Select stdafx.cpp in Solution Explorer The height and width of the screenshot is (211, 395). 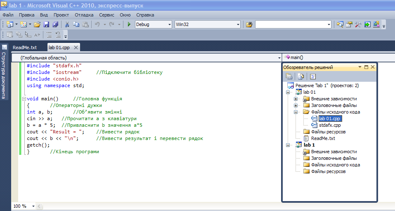(330, 125)
